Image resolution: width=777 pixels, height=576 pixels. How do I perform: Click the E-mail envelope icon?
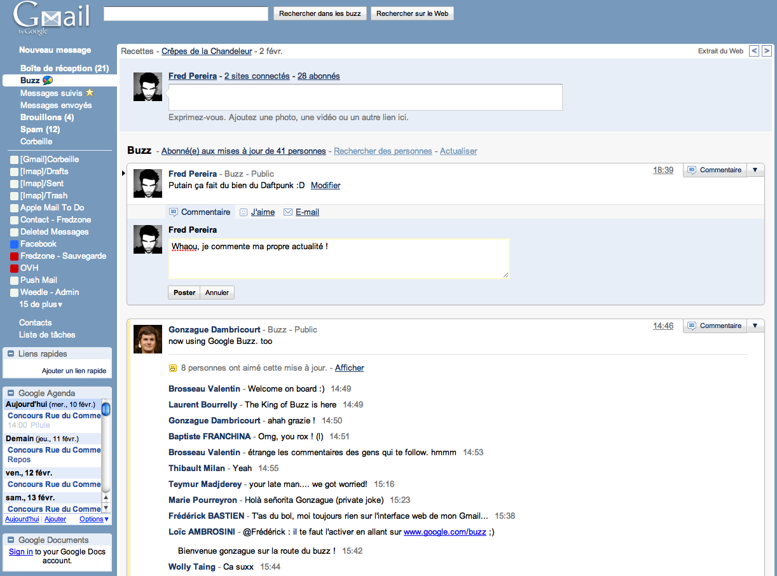[288, 212]
